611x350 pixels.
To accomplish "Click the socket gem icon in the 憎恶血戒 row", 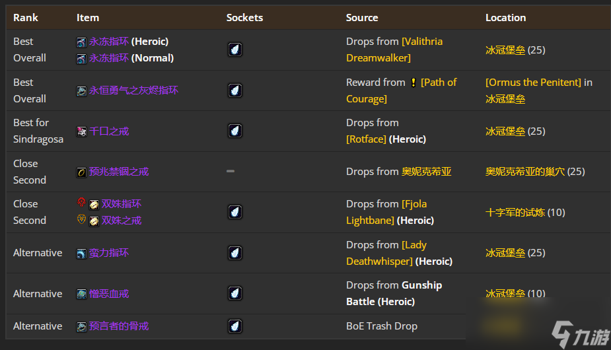I will [x=235, y=293].
